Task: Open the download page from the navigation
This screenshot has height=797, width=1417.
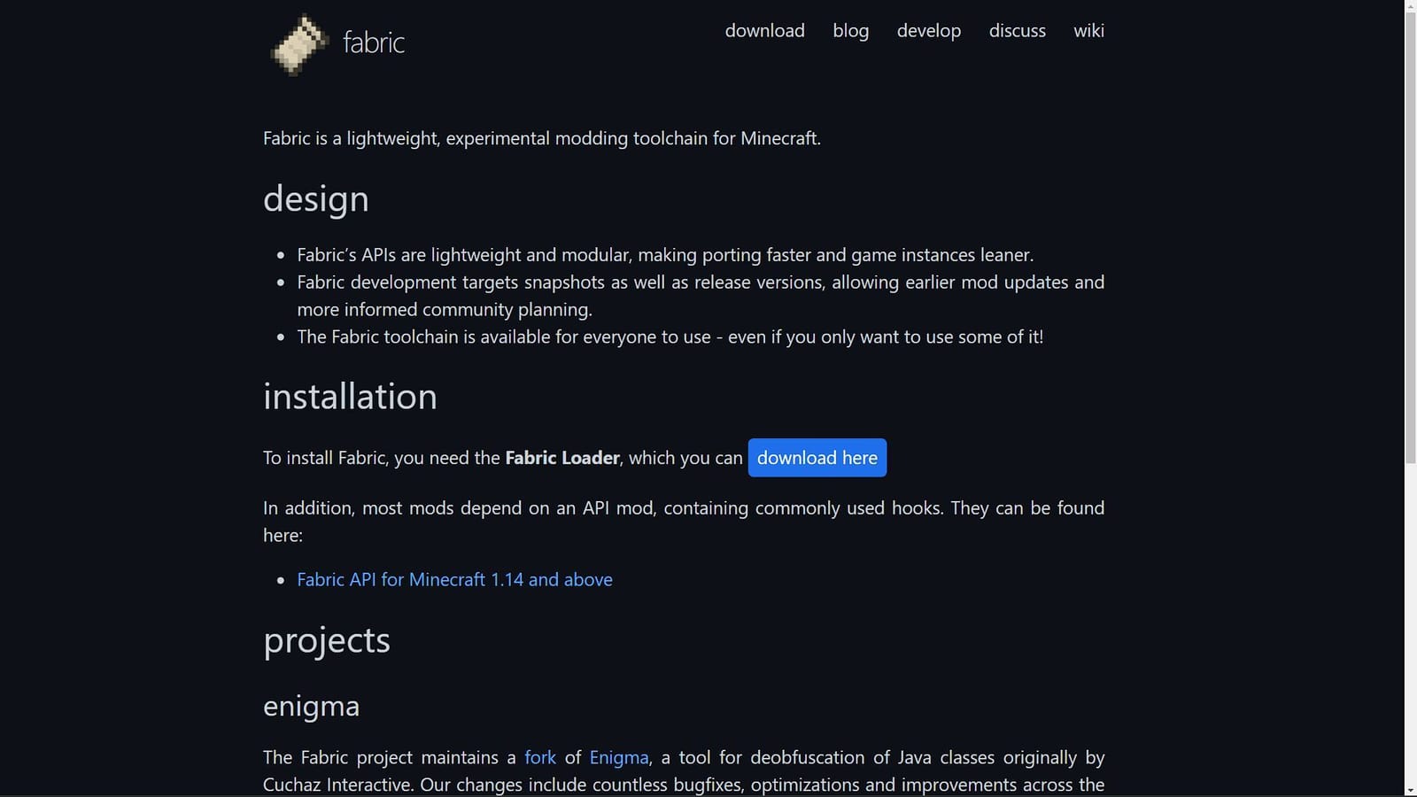Action: [764, 30]
